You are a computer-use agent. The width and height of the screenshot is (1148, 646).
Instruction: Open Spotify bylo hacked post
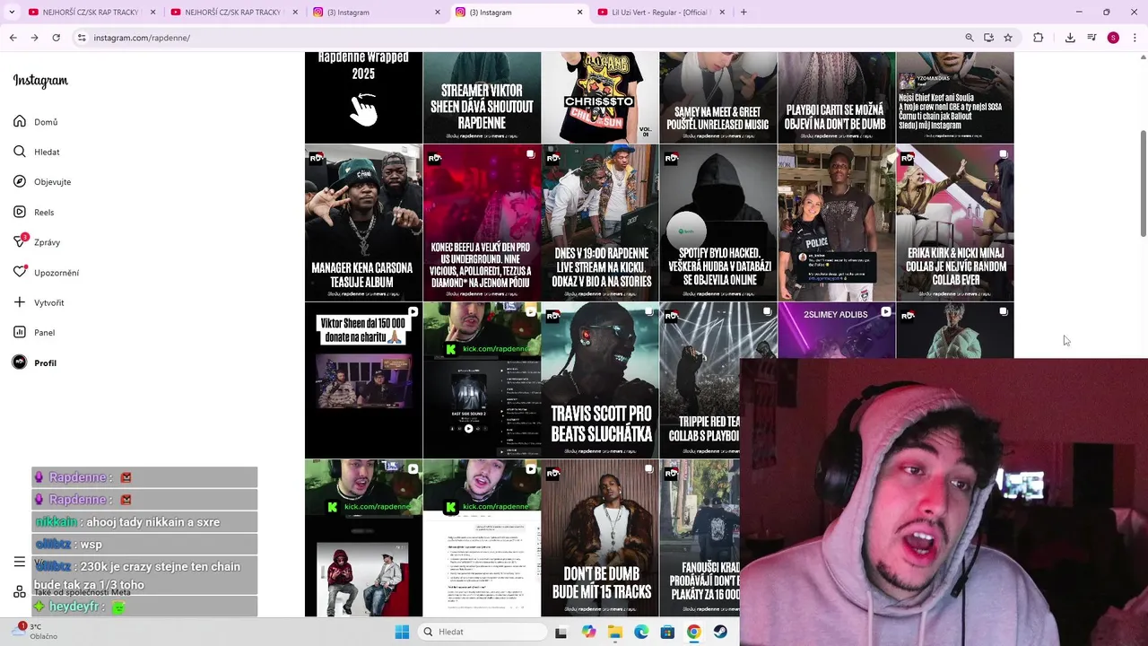coord(717,223)
